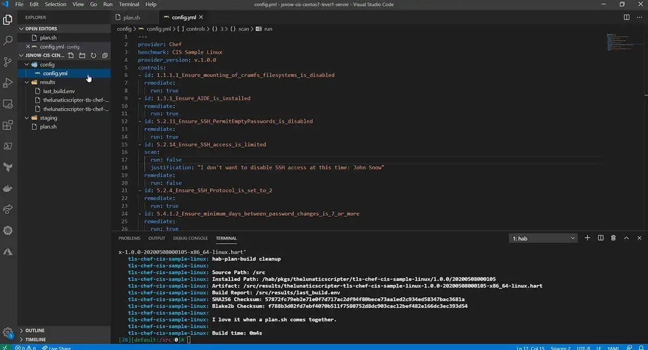Open the Terminal menu
648x350 pixels.
[129, 4]
